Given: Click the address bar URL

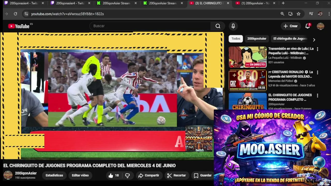Looking at the screenshot, I should 67,14.
